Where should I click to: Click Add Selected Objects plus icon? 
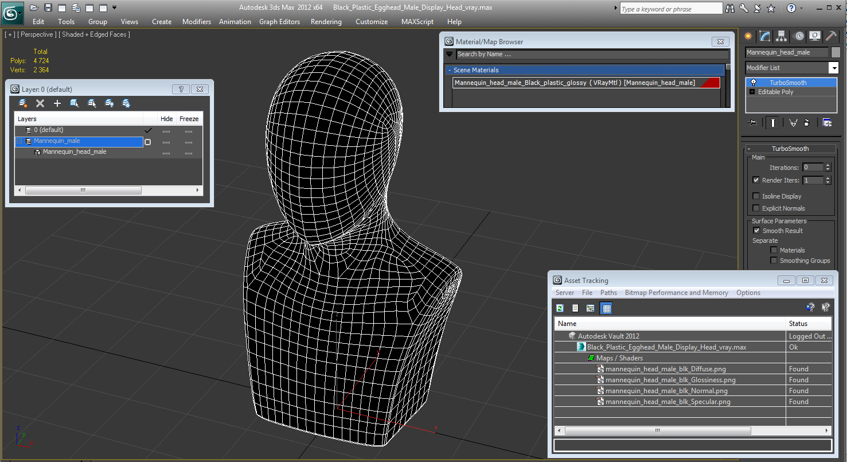(x=57, y=103)
